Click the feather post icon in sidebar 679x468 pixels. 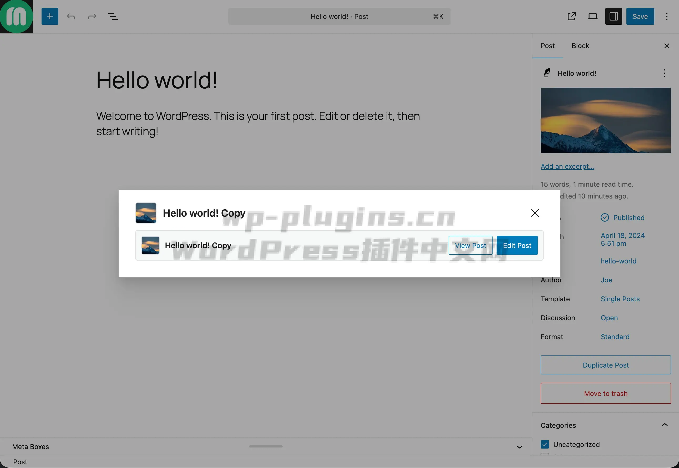click(x=547, y=73)
